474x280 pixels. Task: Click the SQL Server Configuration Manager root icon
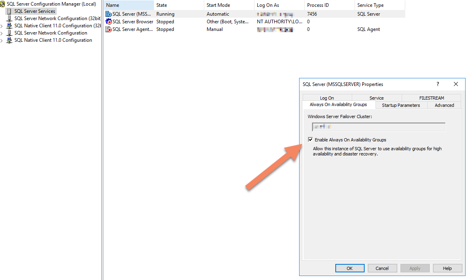3,4
